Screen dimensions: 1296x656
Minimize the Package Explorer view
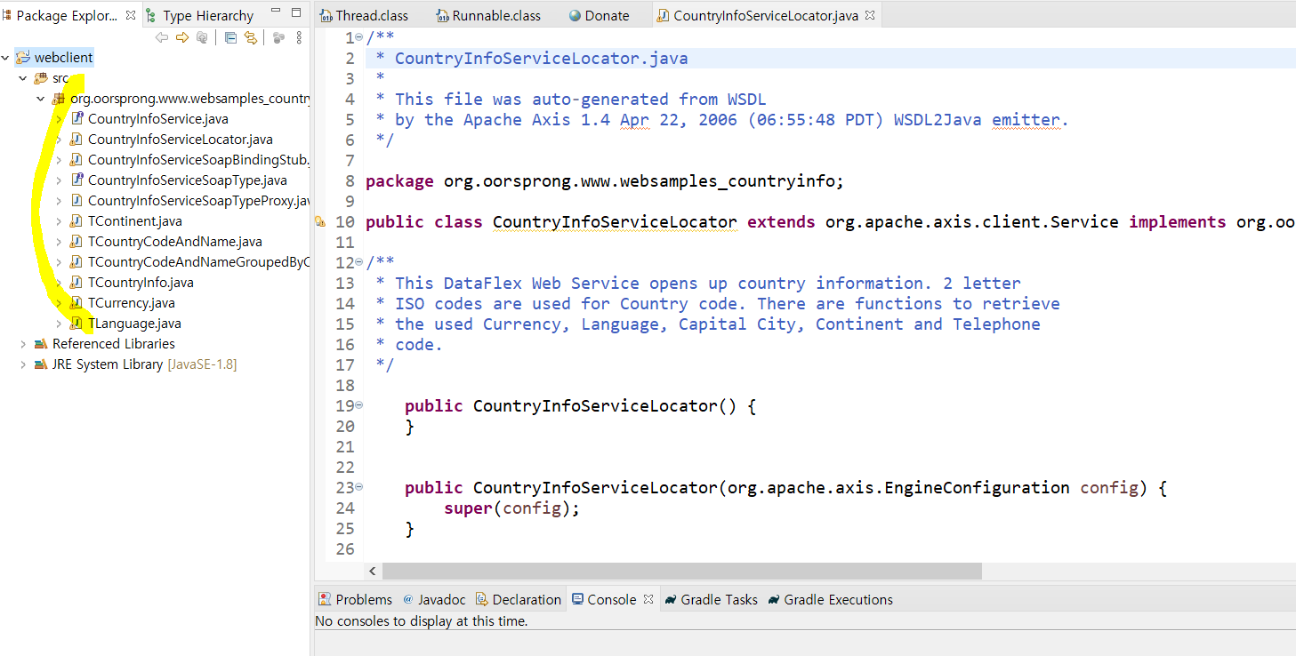(276, 12)
